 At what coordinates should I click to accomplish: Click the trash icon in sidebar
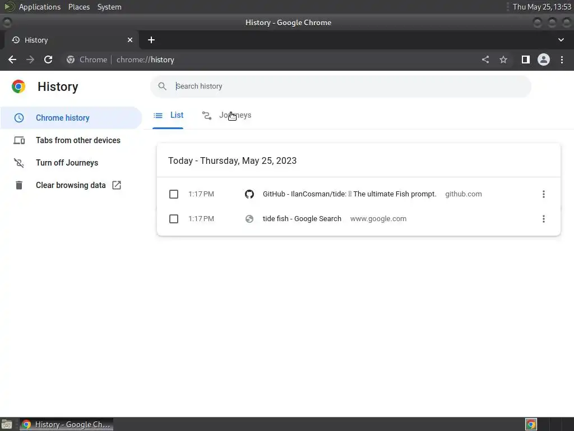tap(19, 185)
